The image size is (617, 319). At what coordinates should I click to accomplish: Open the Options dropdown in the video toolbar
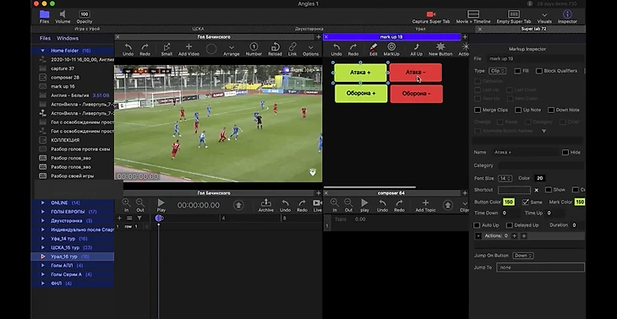coord(310,50)
